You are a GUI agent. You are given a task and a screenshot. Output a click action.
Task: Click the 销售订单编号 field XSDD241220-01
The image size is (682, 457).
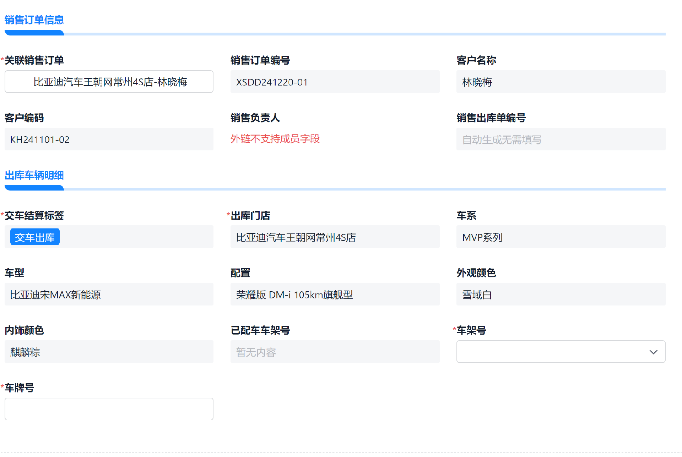click(335, 82)
